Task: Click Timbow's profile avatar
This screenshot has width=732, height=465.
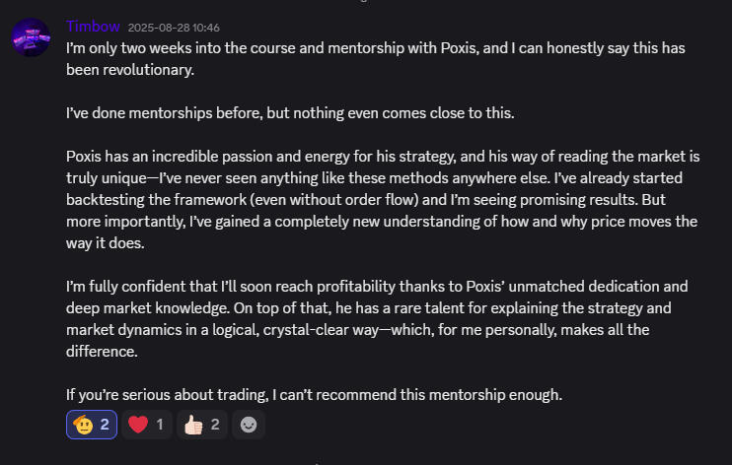Action: 31,37
